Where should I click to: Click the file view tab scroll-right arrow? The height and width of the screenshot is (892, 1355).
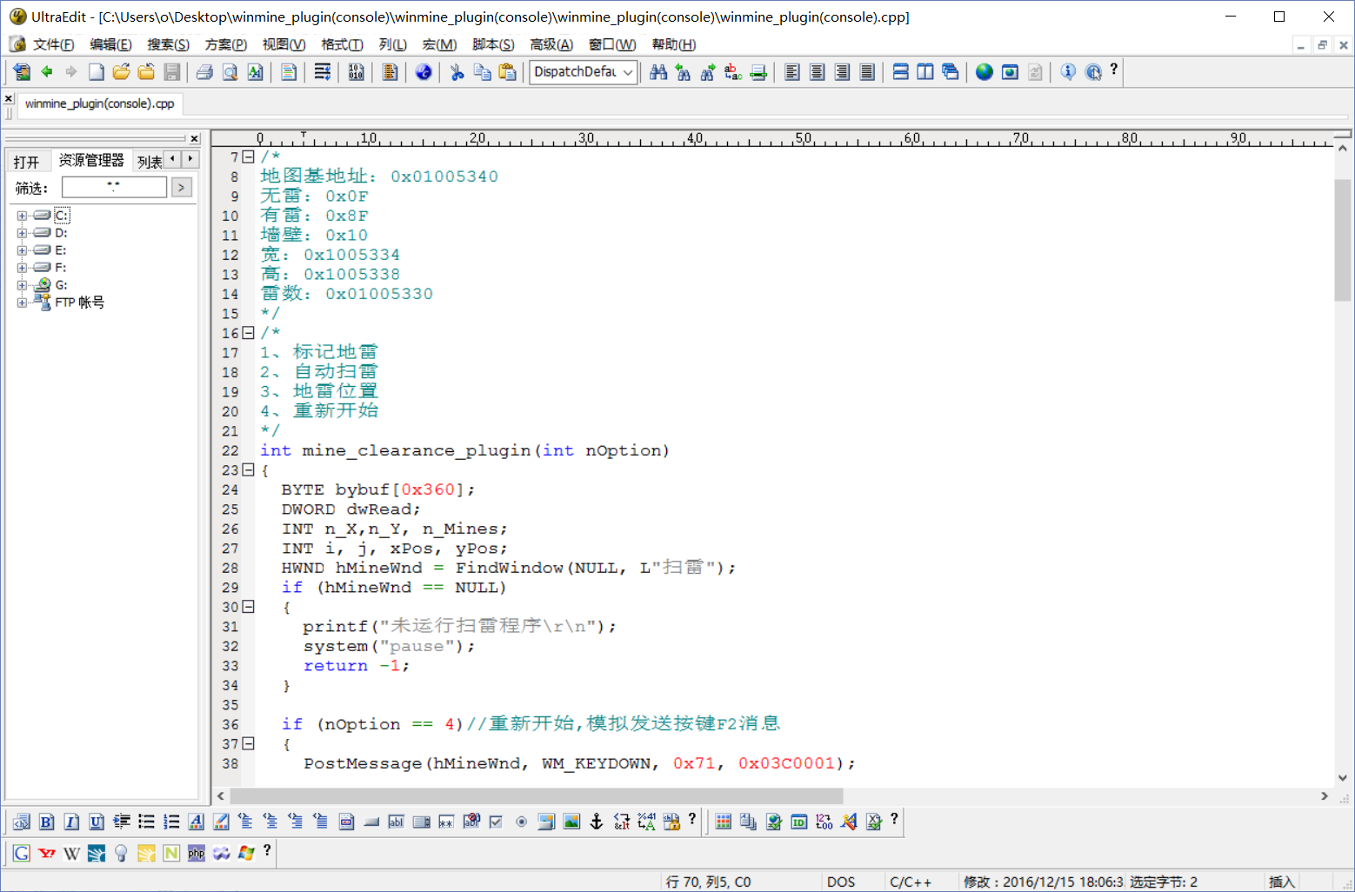pyautogui.click(x=190, y=158)
